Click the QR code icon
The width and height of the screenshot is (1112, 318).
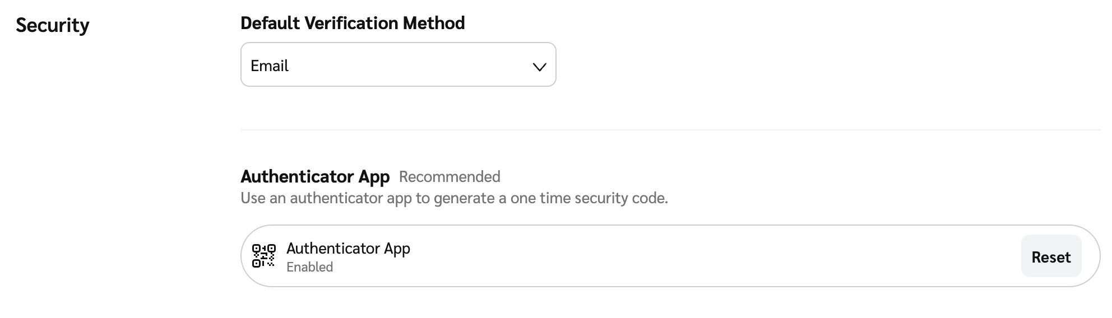tap(263, 256)
